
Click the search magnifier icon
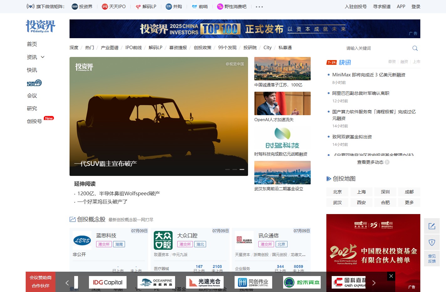415,48
